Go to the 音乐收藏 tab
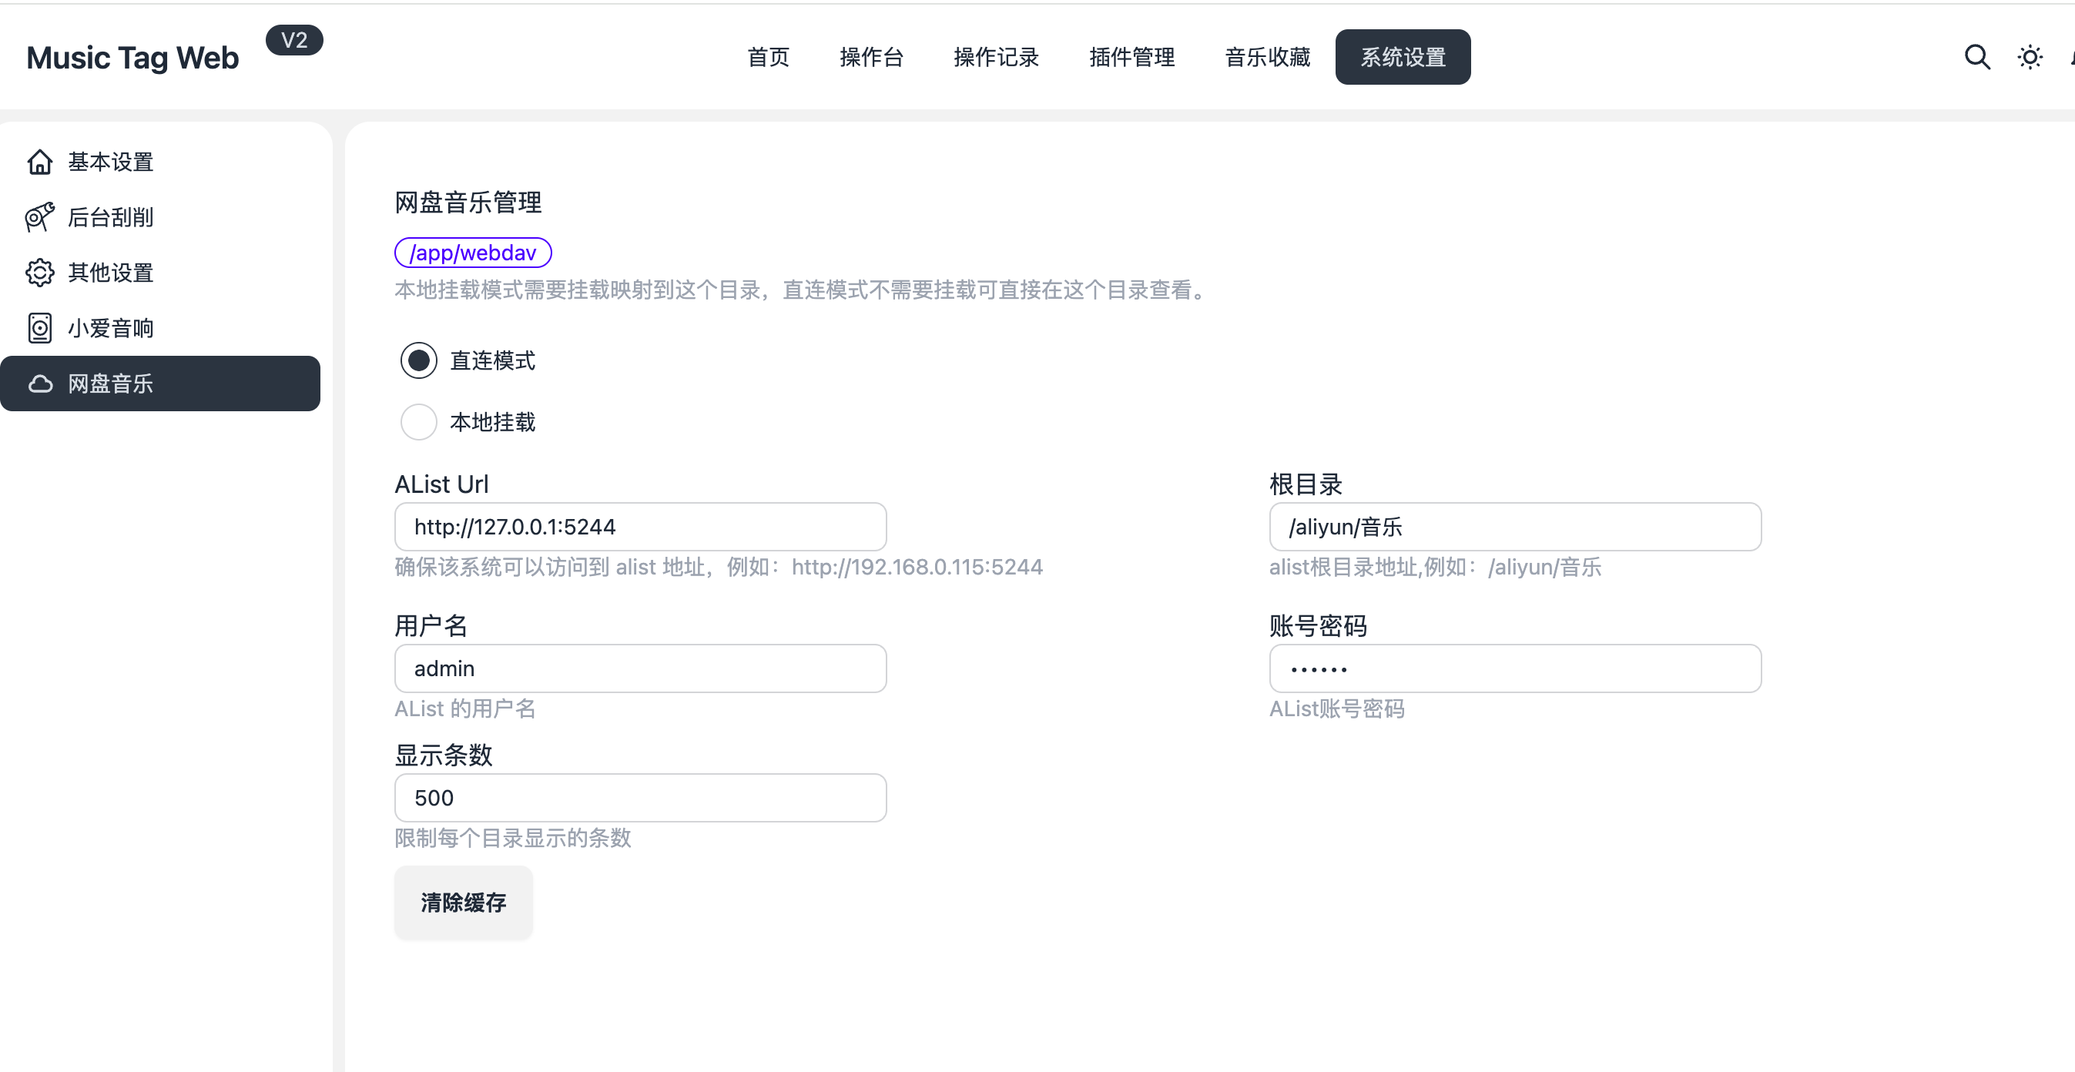 click(1267, 57)
